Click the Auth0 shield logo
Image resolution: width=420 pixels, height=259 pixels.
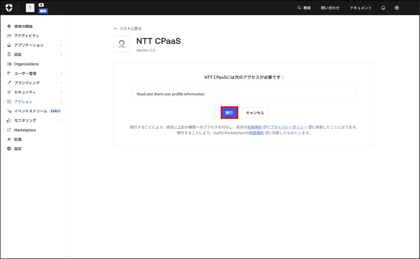pos(9,8)
